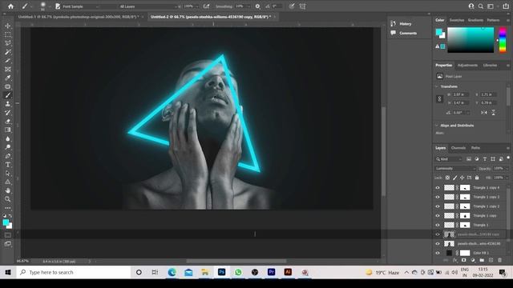Image resolution: width=513 pixels, height=288 pixels.
Task: Delete layer with trash icon
Action: point(499,260)
